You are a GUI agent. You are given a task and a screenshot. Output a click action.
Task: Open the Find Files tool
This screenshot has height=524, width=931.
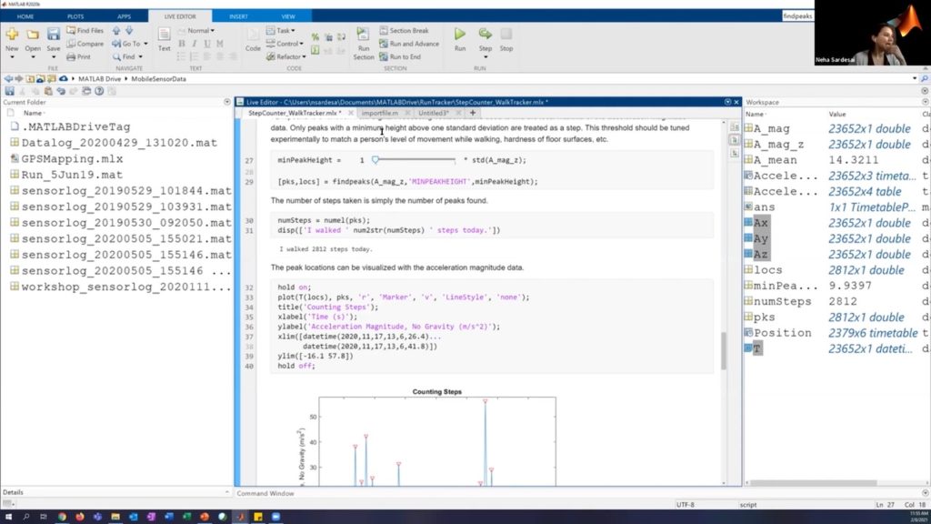[84, 30]
